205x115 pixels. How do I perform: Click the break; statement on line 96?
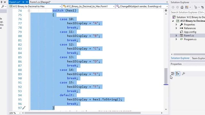72,103
